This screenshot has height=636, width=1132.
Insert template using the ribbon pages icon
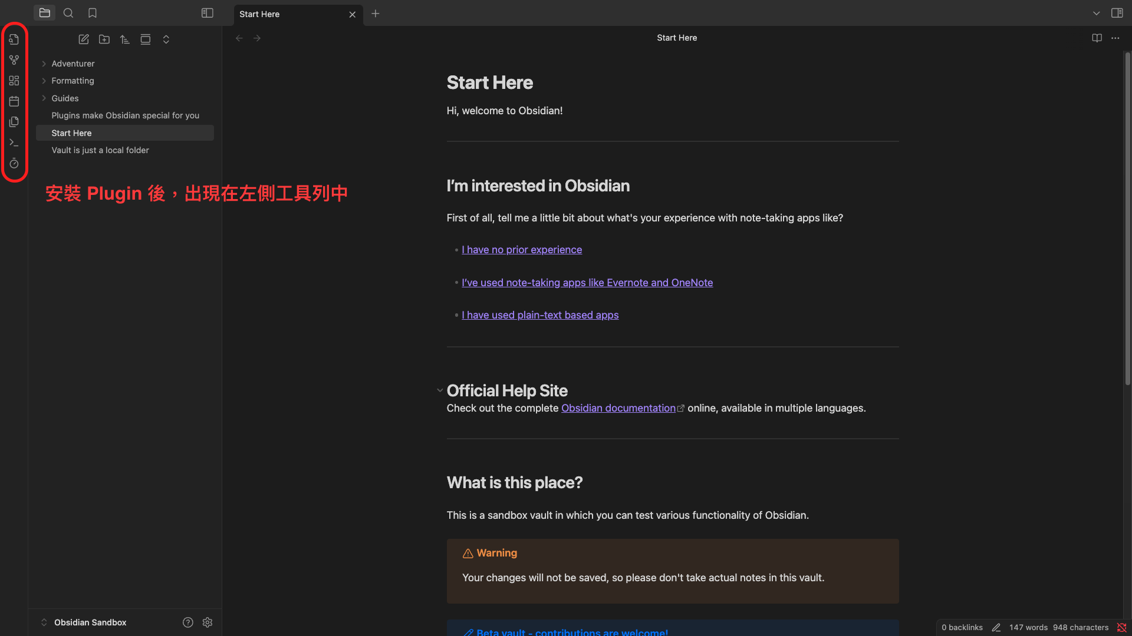pos(14,122)
